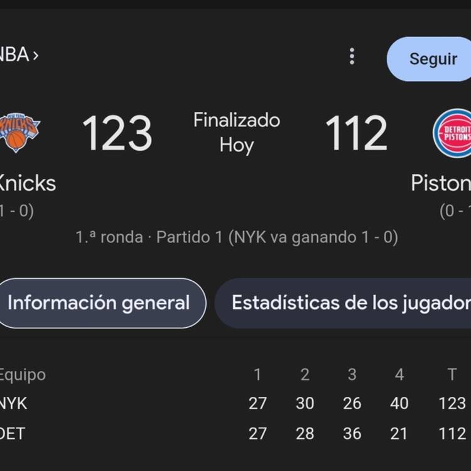Open the three-dot options menu
This screenshot has width=471, height=471.
pyautogui.click(x=352, y=56)
